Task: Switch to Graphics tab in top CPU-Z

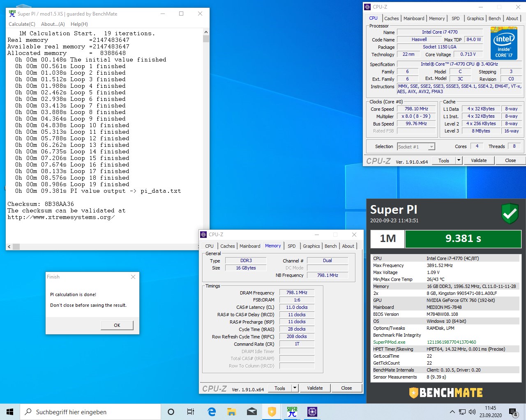Action: (x=475, y=18)
